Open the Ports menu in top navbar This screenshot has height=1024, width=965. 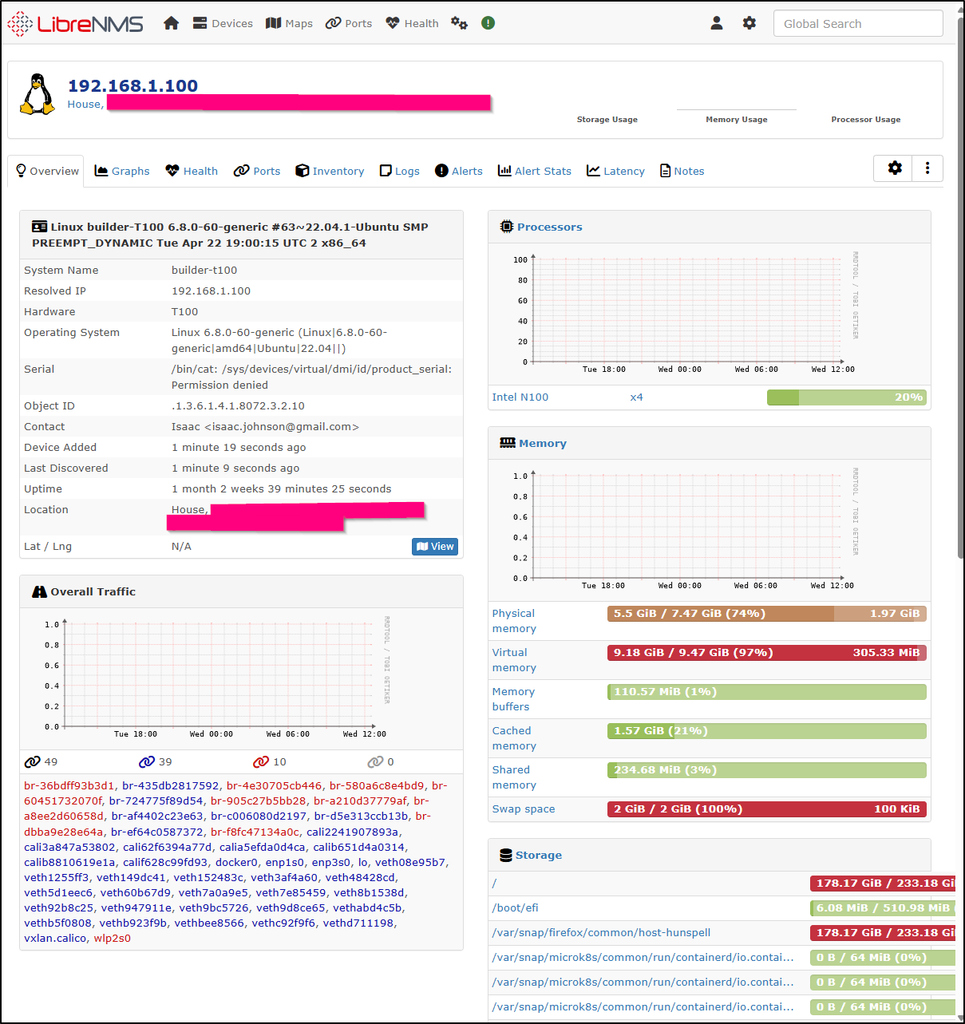[x=349, y=23]
